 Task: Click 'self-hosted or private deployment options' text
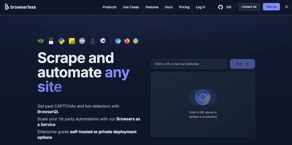click(87, 134)
